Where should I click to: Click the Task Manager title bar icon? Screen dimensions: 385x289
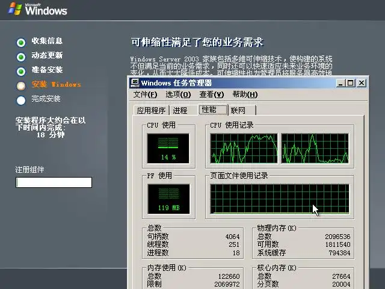(x=135, y=83)
